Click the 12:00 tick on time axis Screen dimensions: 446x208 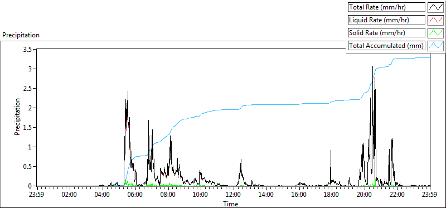[x=234, y=195]
